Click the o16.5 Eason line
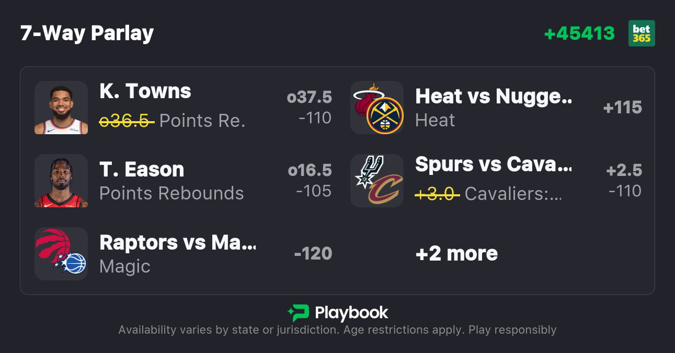This screenshot has width=675, height=353. pos(310,170)
